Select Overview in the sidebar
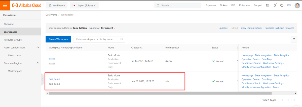 (x=20, y=24)
